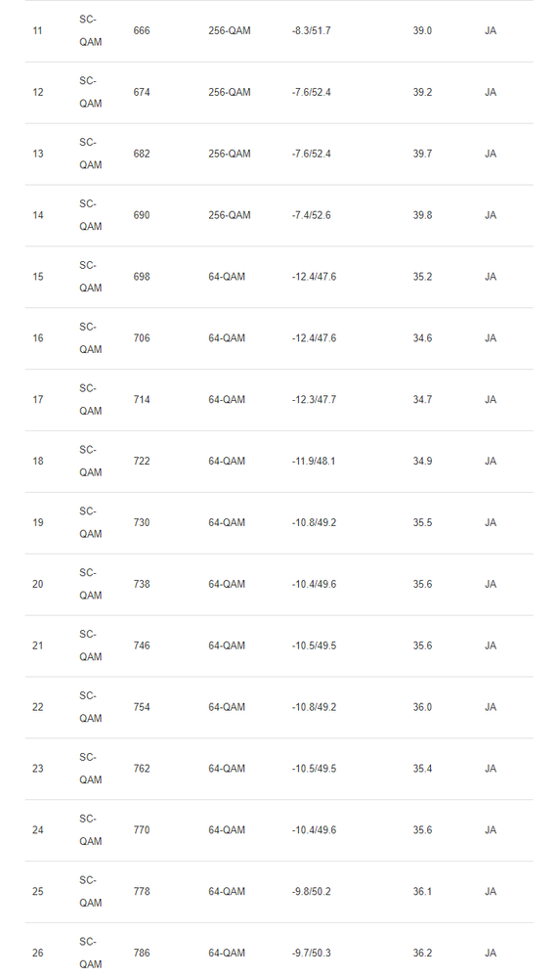Select MER value 36.2 in row 26

tap(422, 954)
